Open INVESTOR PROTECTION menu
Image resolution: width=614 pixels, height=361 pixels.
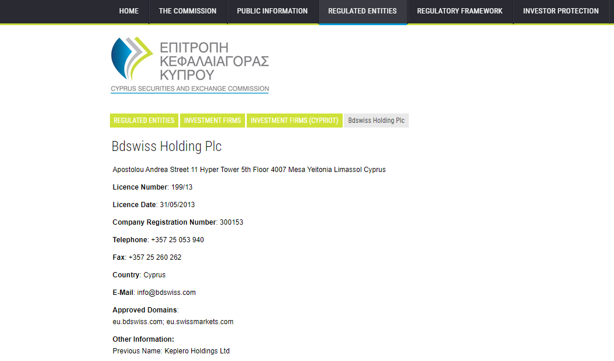tap(561, 11)
